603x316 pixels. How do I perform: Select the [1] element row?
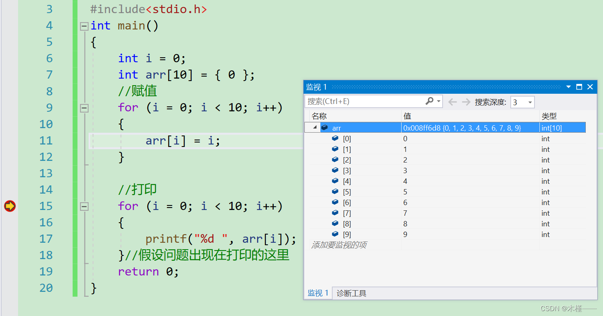click(x=445, y=149)
